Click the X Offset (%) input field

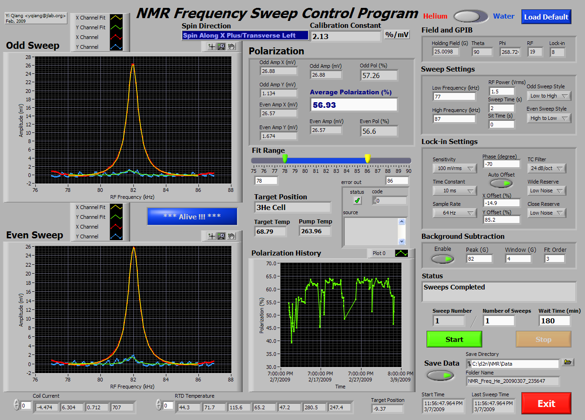pyautogui.click(x=501, y=203)
